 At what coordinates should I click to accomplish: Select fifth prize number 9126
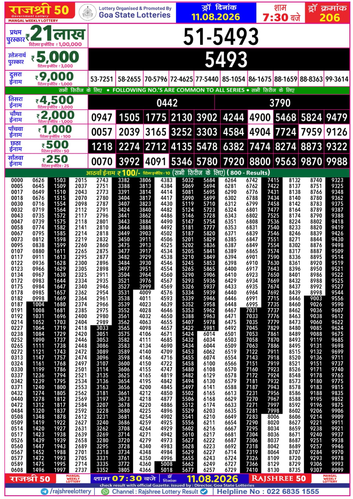[337, 132]
